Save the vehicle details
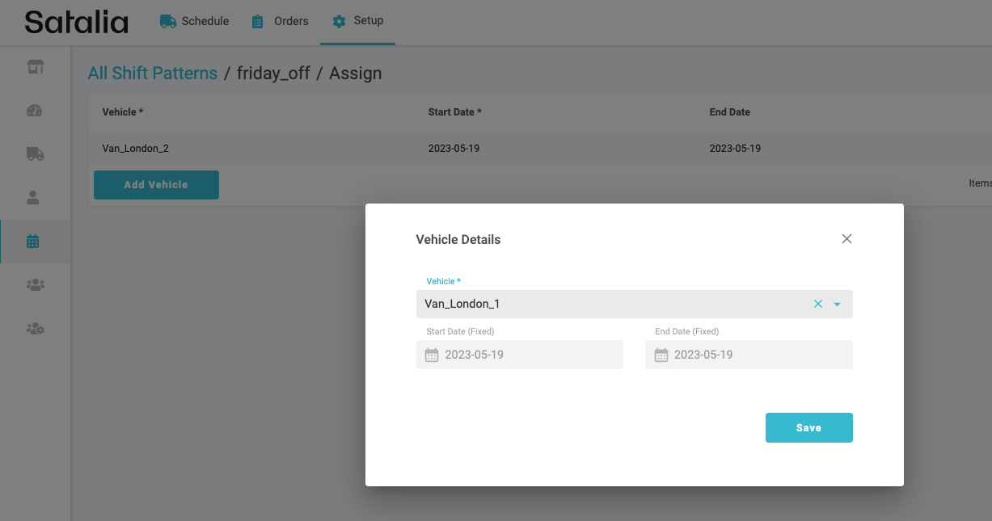 [808, 428]
